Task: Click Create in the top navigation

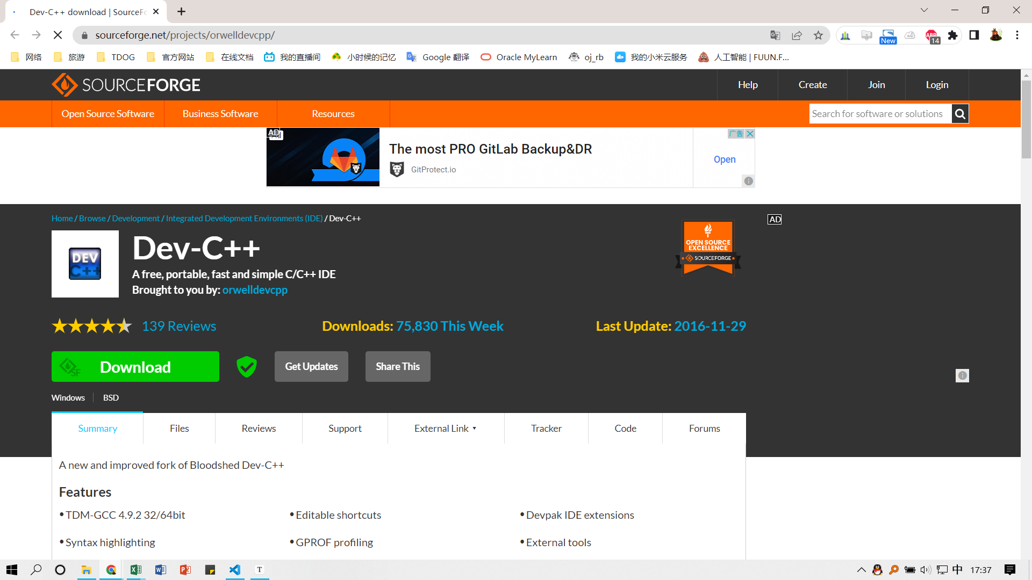Action: [812, 85]
